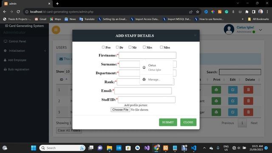This screenshot has width=272, height=153.
Task: Click the Choose File button
Action: click(x=120, y=110)
